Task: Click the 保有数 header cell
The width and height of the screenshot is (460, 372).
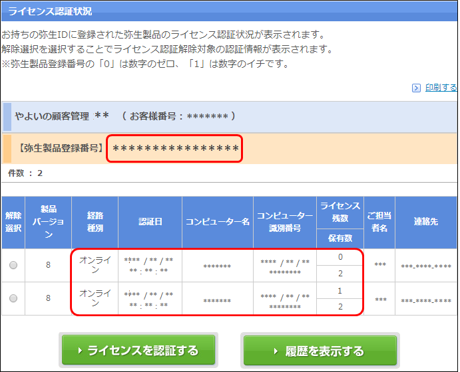Action: tap(340, 238)
